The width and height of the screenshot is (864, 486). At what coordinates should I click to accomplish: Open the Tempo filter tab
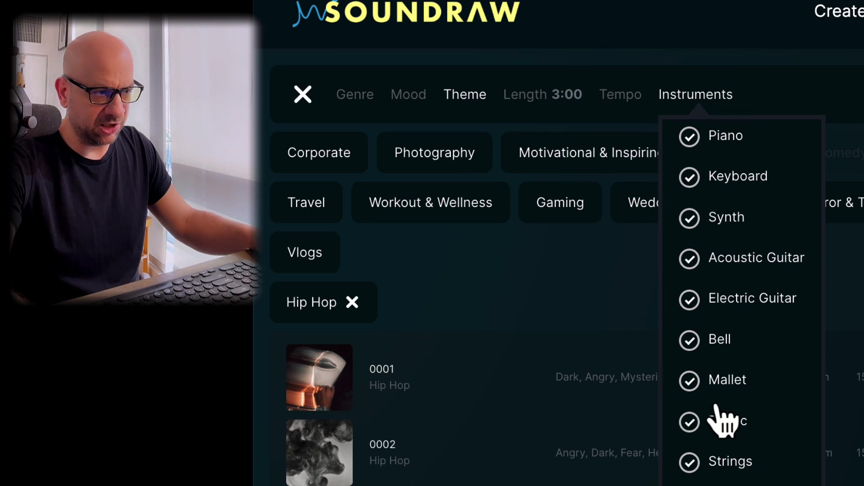pyautogui.click(x=620, y=94)
